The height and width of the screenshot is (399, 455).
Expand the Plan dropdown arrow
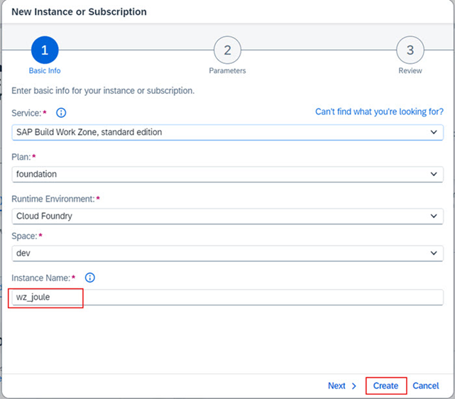434,174
